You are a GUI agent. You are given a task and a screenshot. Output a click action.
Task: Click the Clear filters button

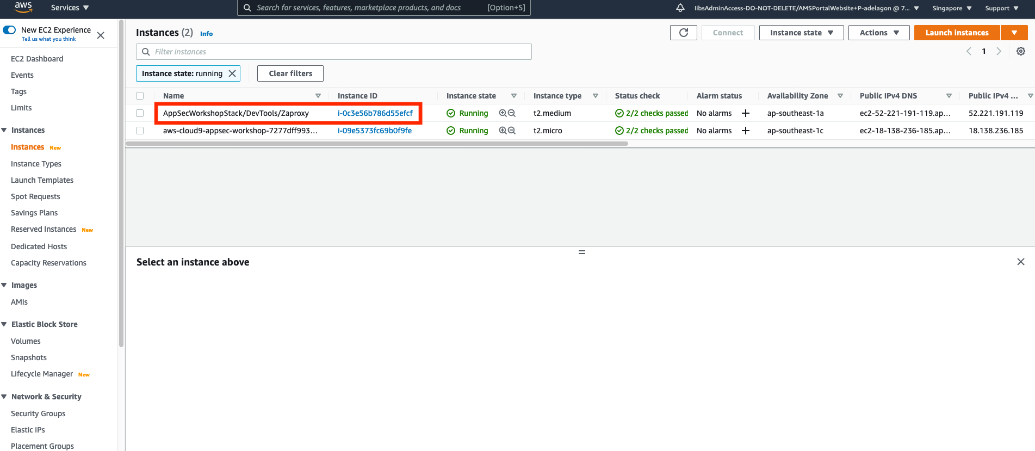point(290,73)
